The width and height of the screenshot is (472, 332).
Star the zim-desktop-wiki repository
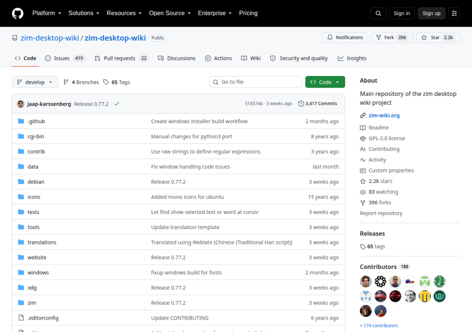tap(438, 38)
